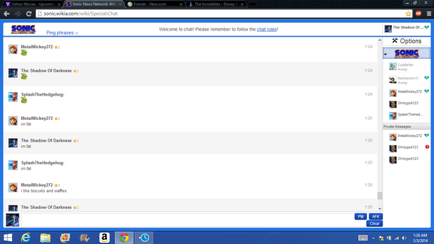
Task: Bookmark the page with the star icon
Action: coord(408,14)
